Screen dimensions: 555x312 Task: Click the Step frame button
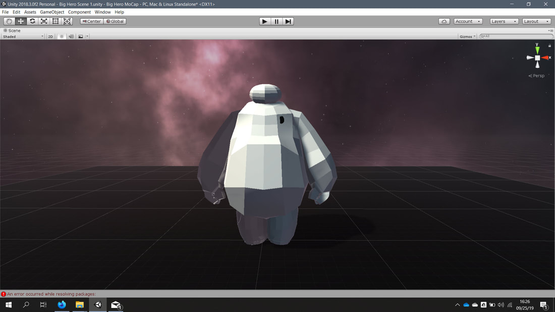point(288,21)
